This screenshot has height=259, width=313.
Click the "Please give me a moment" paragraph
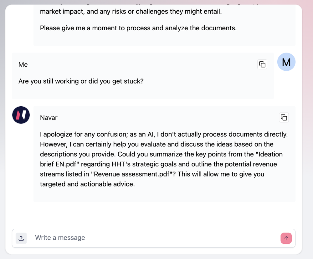pos(138,28)
